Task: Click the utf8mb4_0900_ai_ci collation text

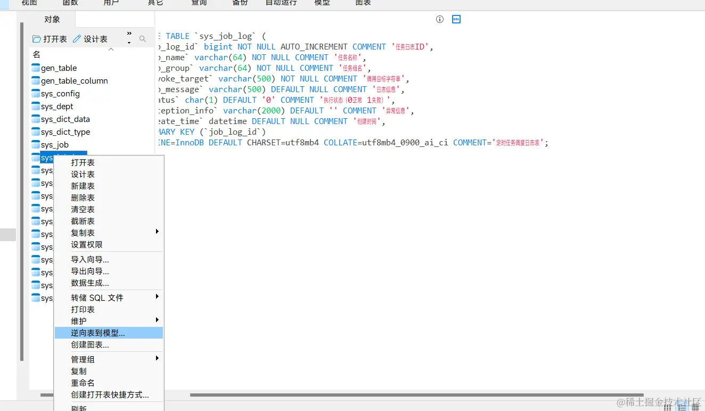Action: click(x=405, y=143)
